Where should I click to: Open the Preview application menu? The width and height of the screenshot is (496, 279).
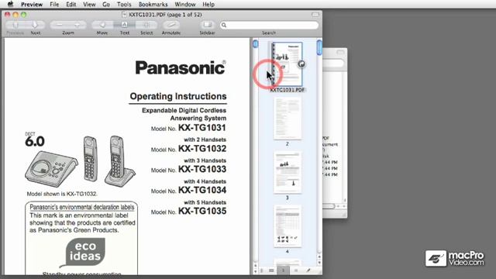[32, 5]
